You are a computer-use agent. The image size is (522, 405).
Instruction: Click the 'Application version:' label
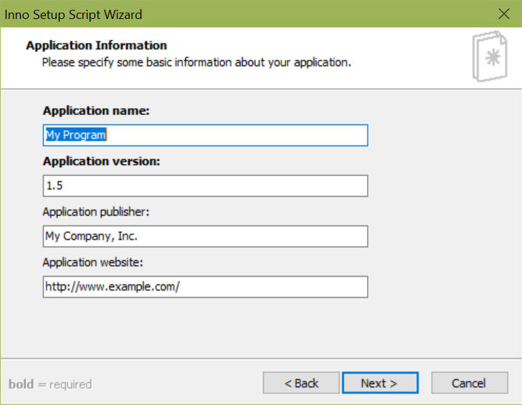[102, 161]
